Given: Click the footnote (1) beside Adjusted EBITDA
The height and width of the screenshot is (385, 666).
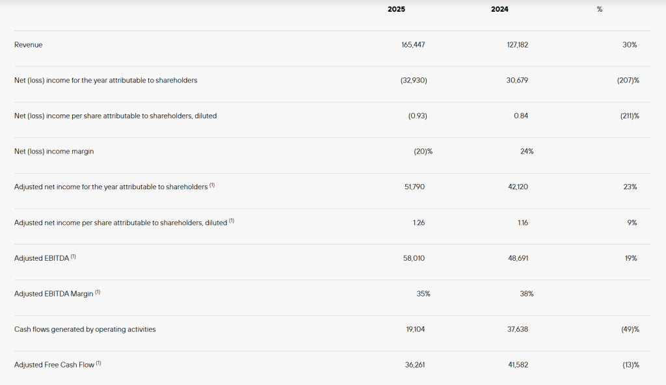Looking at the screenshot, I should point(73,257).
